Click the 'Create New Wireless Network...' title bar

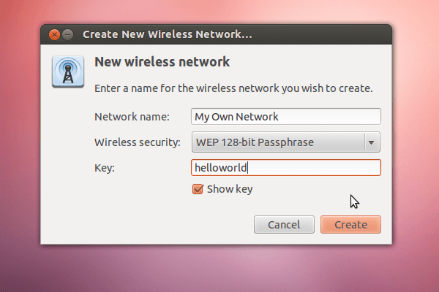point(216,34)
